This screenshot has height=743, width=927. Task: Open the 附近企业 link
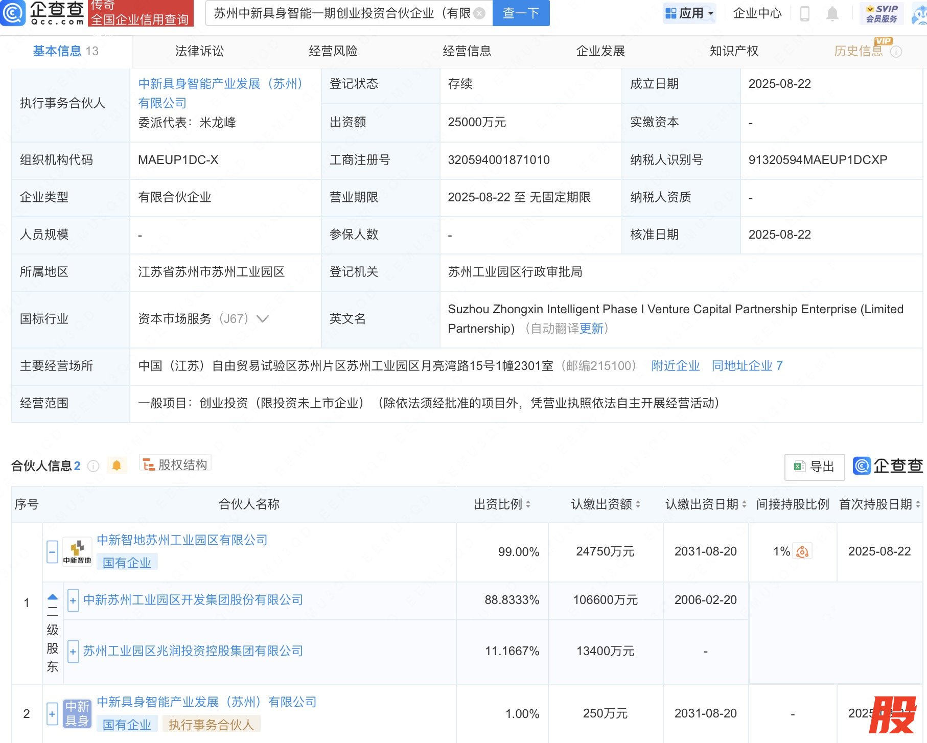(675, 366)
